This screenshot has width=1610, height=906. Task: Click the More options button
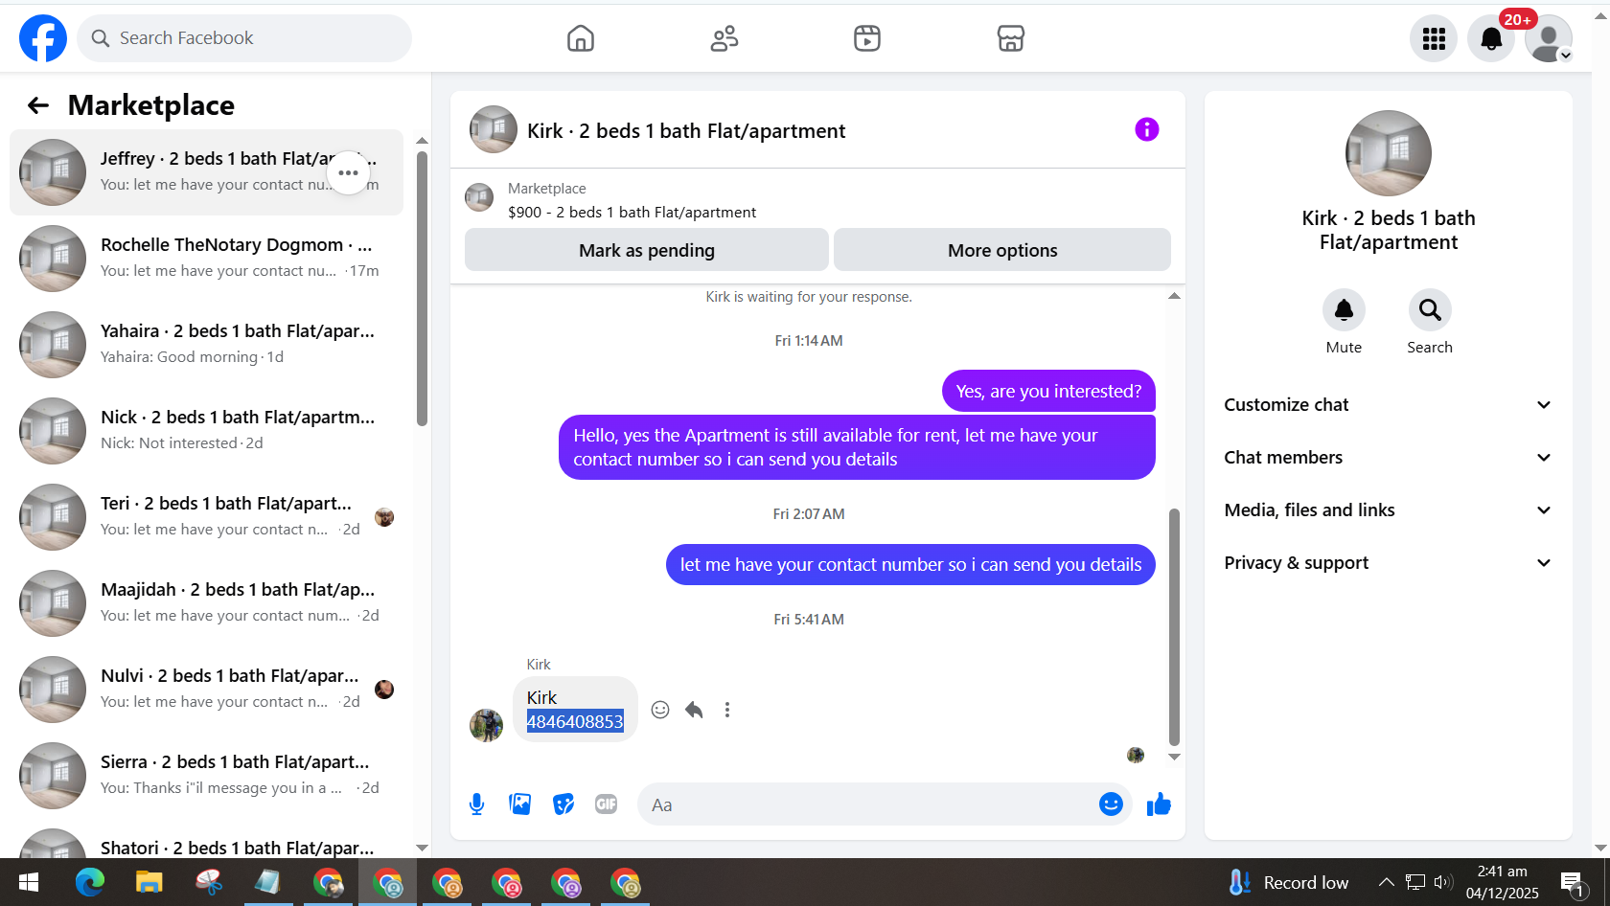click(x=1002, y=250)
